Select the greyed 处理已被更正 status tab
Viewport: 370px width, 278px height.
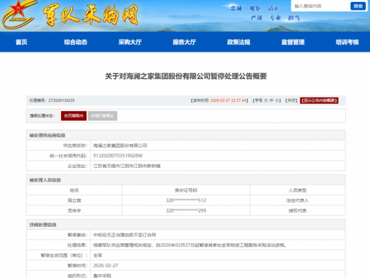coord(102,116)
